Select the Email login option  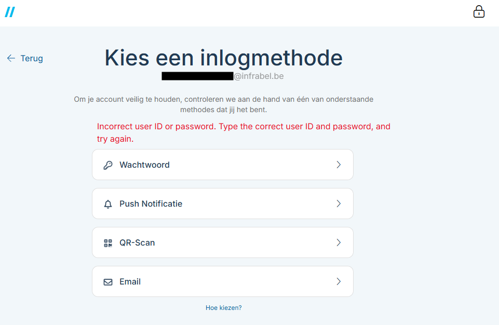223,281
